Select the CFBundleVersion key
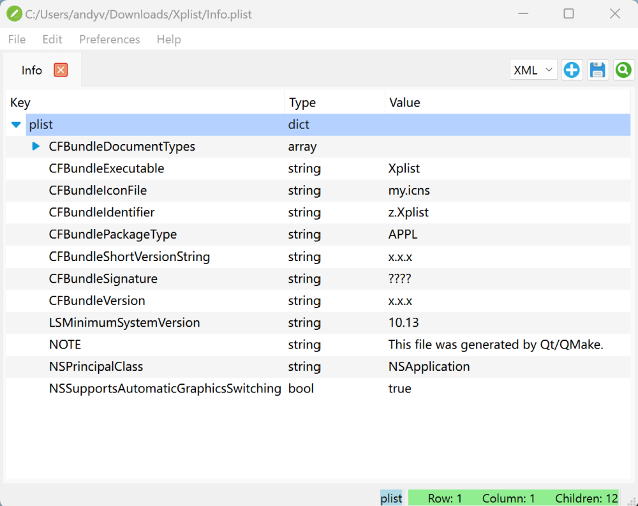Image resolution: width=638 pixels, height=506 pixels. click(97, 301)
